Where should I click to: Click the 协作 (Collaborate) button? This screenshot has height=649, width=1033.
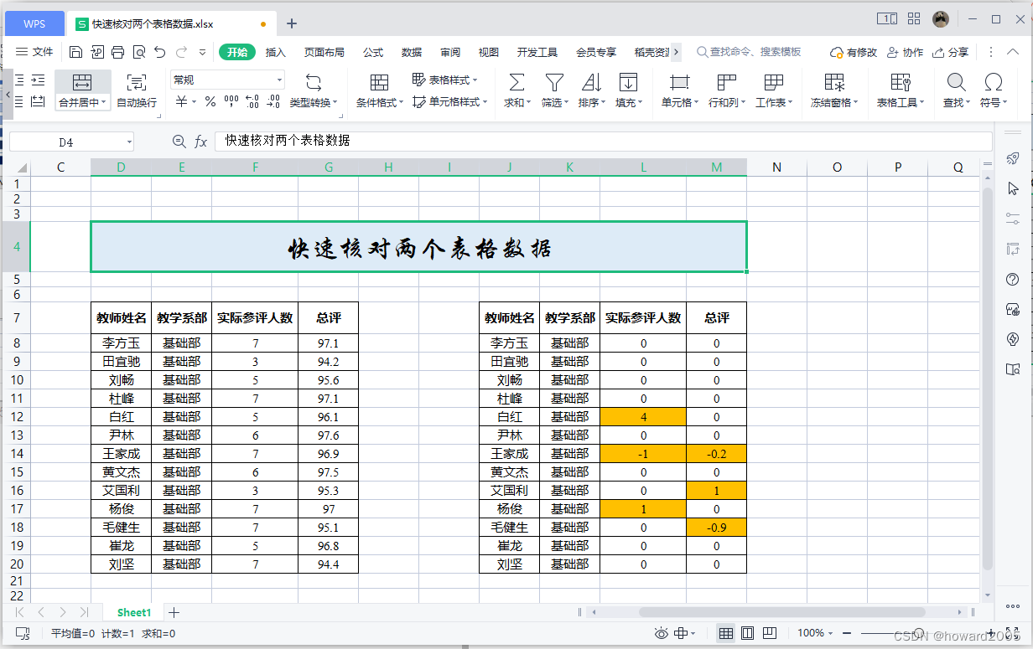coord(905,52)
